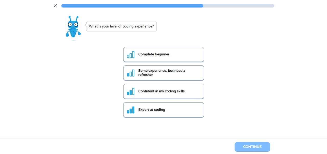Click the empty-bars icon beside Complete beginner

point(131,54)
